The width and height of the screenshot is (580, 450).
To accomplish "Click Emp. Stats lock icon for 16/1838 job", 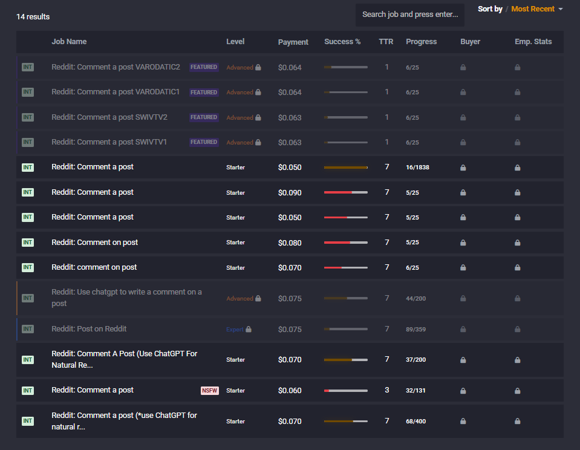I will pyautogui.click(x=517, y=168).
